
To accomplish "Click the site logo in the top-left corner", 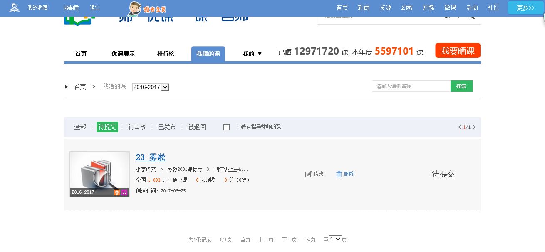I will pyautogui.click(x=15, y=8).
